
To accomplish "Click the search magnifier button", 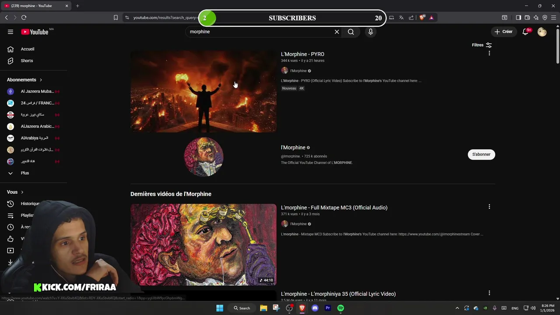I will tap(351, 31).
